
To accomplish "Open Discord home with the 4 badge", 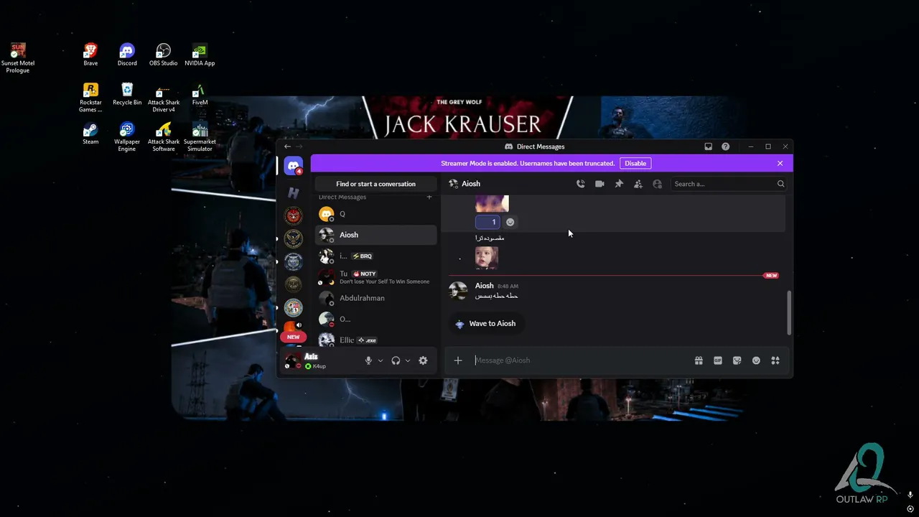I will (x=293, y=166).
